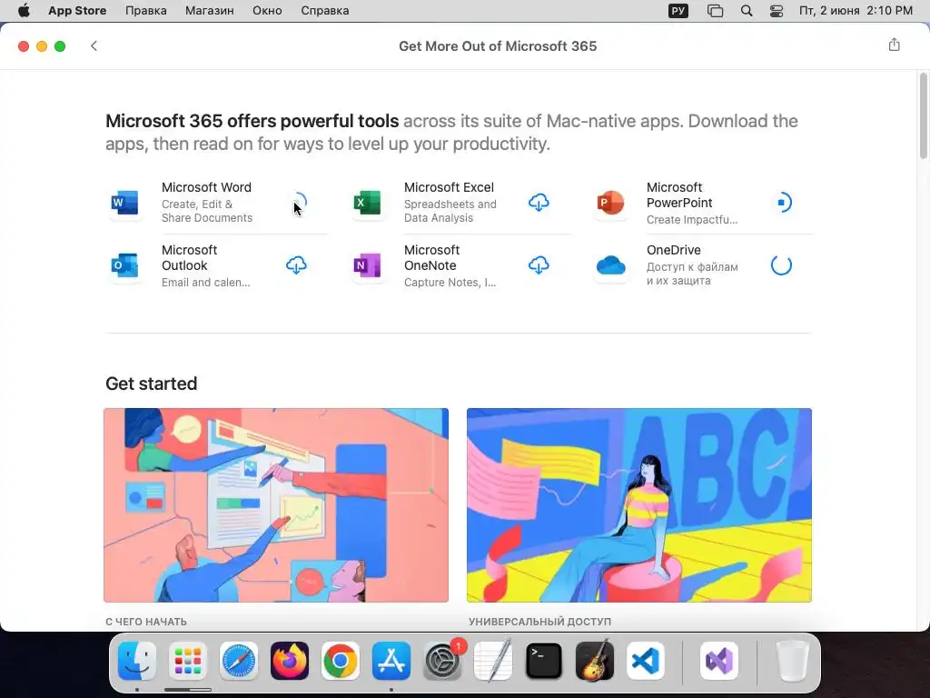This screenshot has width=930, height=698.
Task: Click the date and time in menu bar
Action: (856, 11)
